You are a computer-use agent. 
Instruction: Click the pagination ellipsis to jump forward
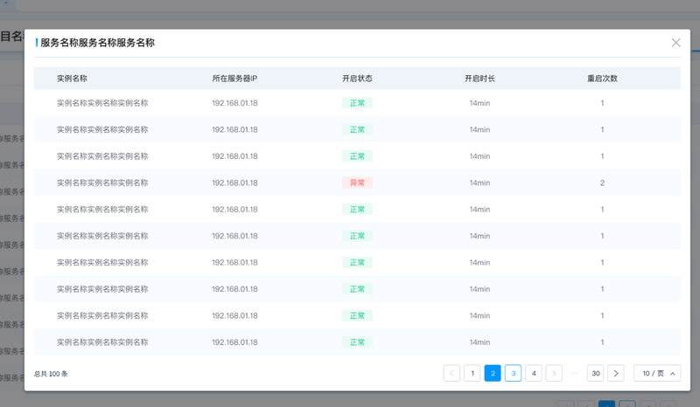click(575, 373)
